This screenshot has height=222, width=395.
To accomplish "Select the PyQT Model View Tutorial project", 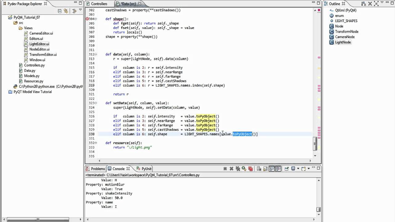I will [x=33, y=92].
